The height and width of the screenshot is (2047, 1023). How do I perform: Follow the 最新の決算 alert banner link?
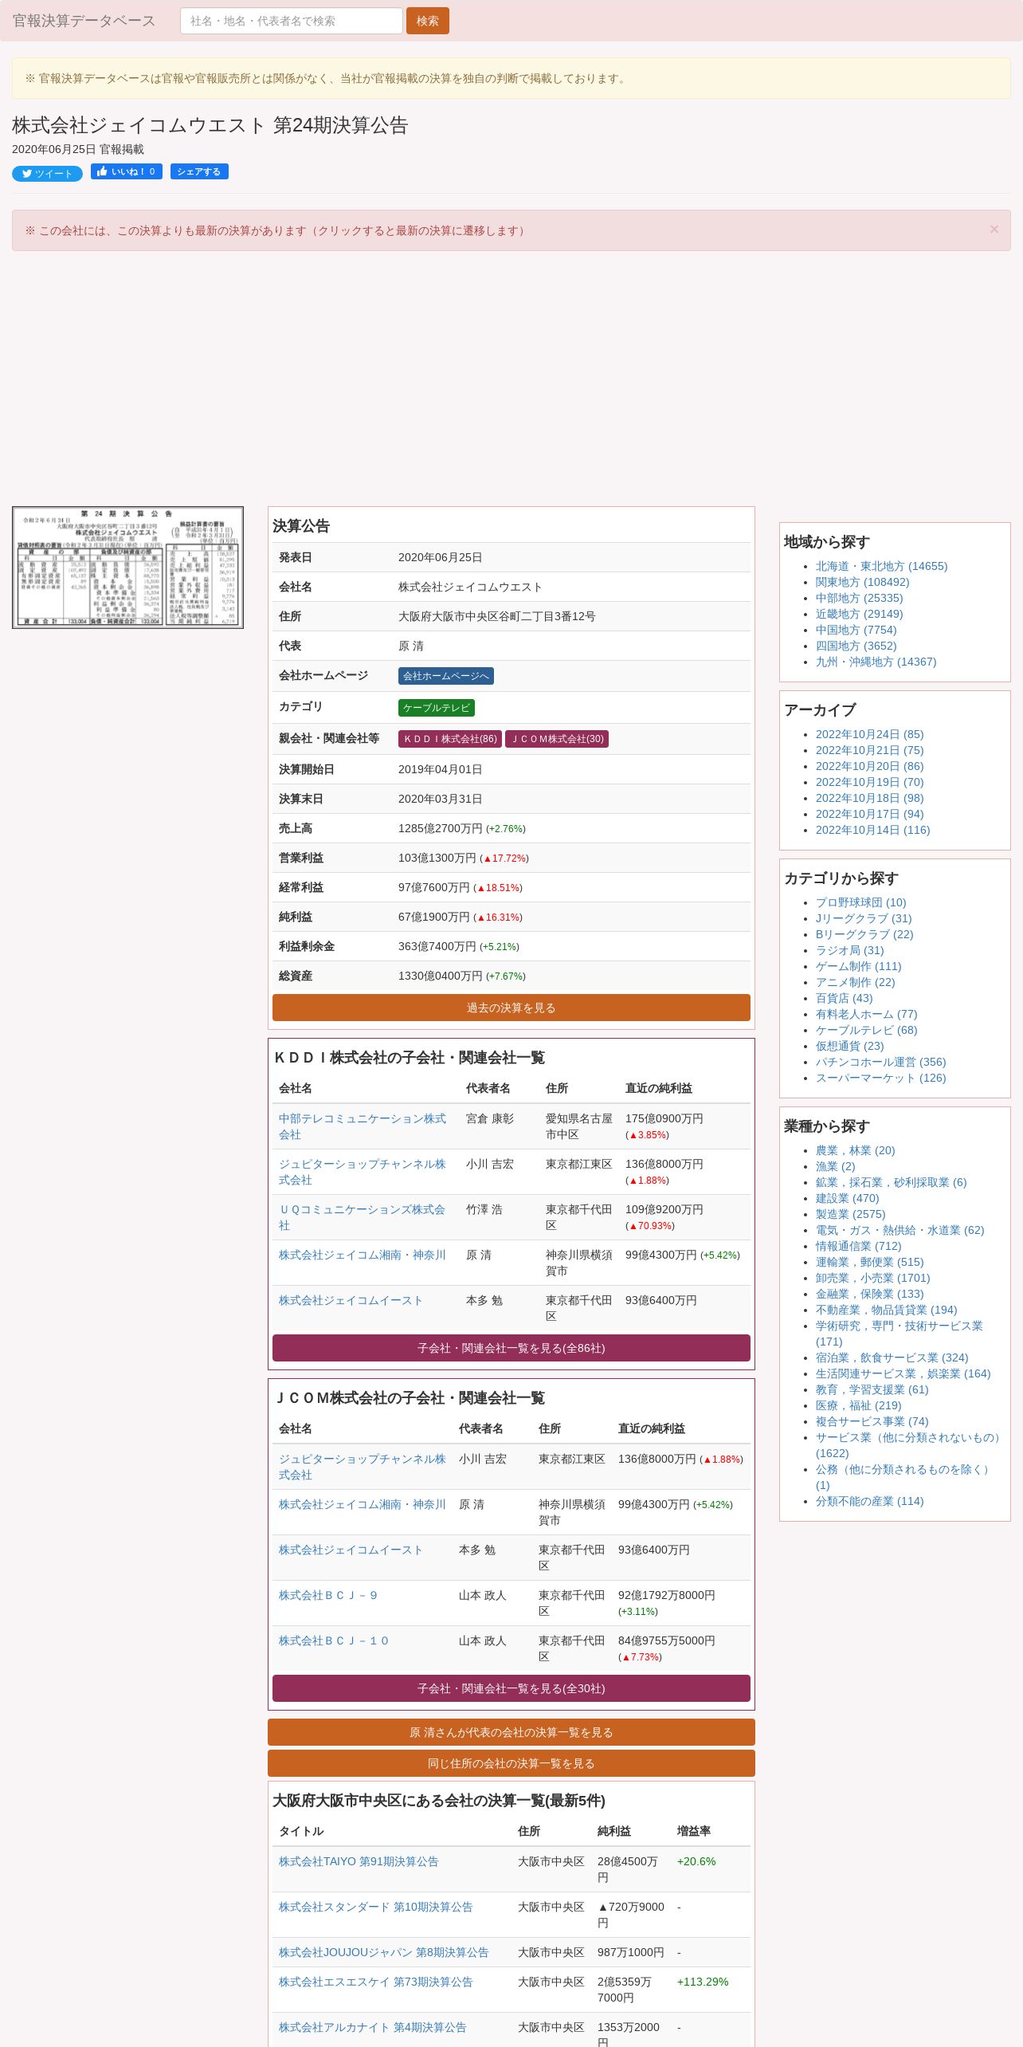pyautogui.click(x=276, y=230)
